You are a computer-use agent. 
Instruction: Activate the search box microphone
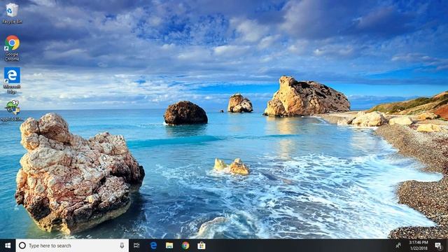point(122,246)
